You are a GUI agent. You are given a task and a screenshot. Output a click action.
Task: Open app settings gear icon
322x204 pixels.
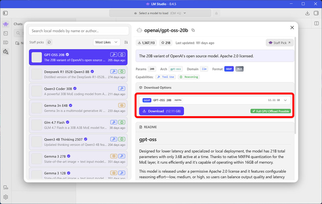pyautogui.click(x=6, y=197)
